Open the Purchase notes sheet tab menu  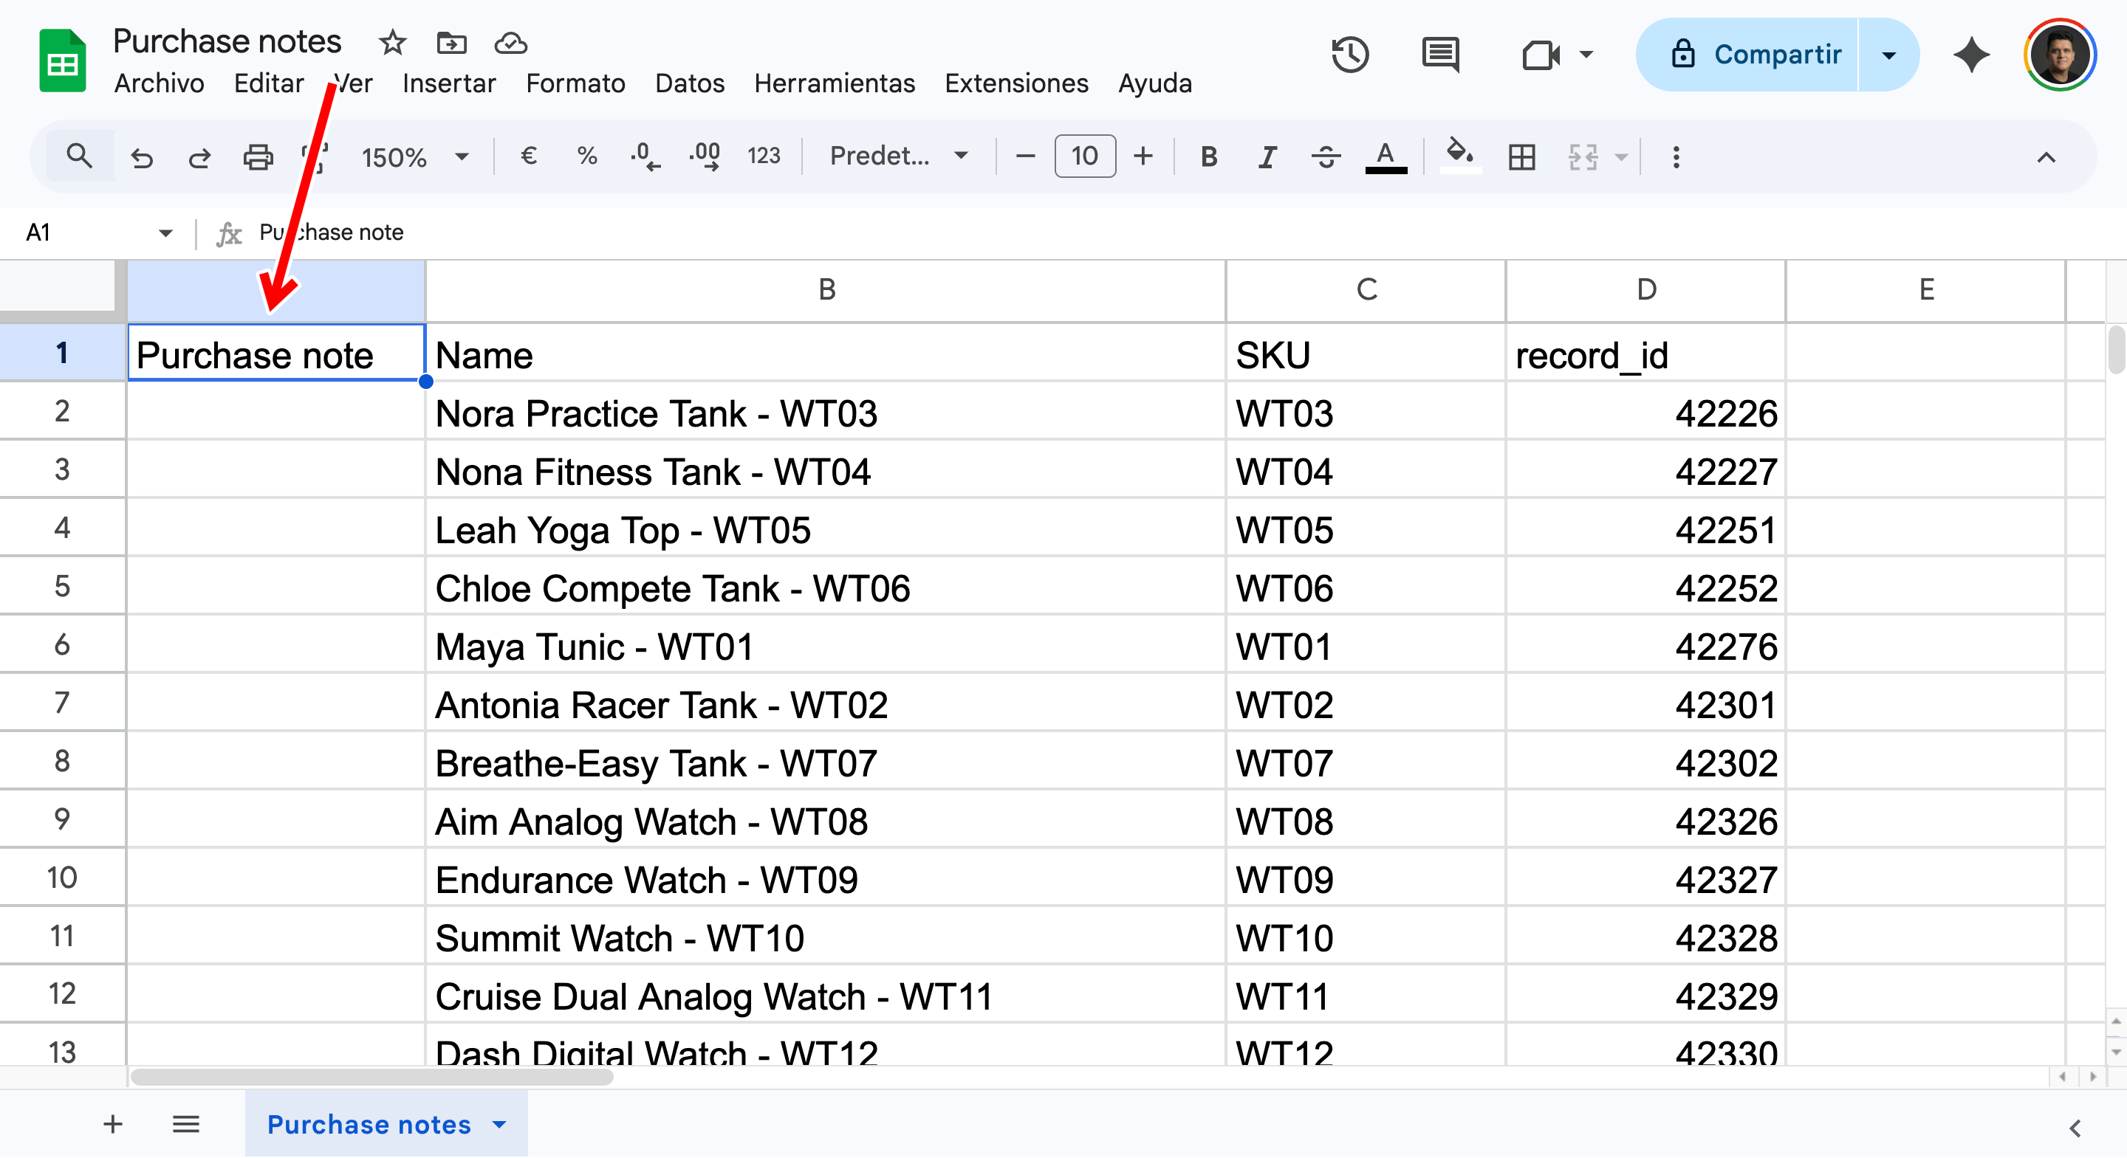click(x=499, y=1124)
